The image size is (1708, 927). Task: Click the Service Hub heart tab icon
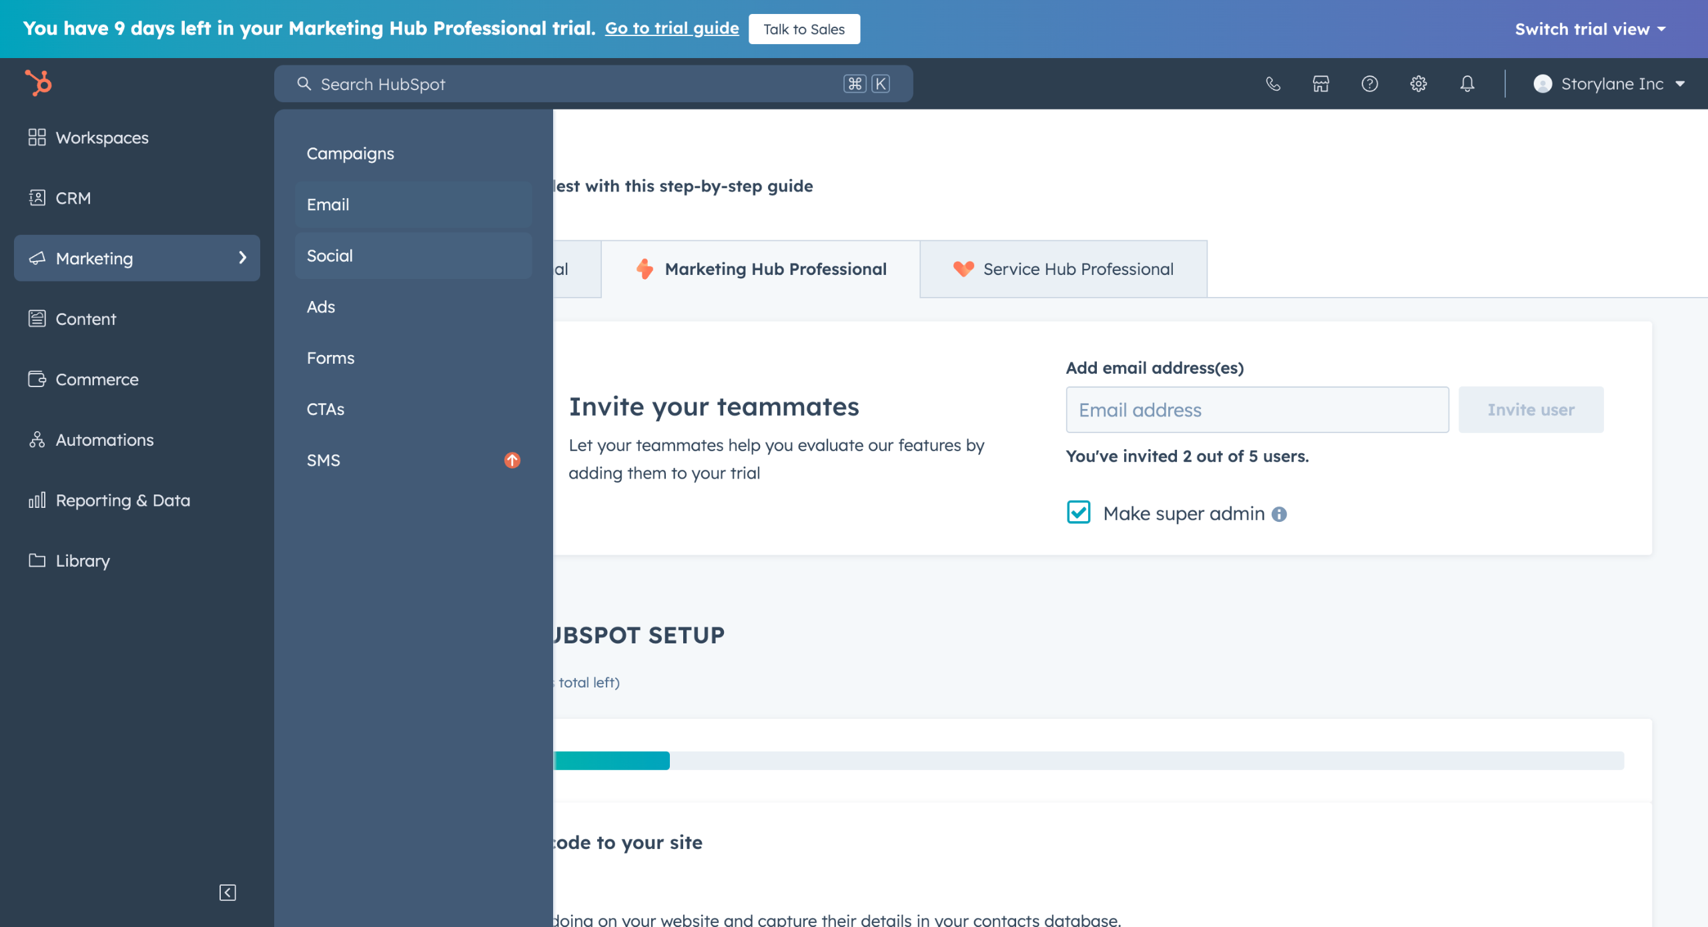(x=963, y=269)
